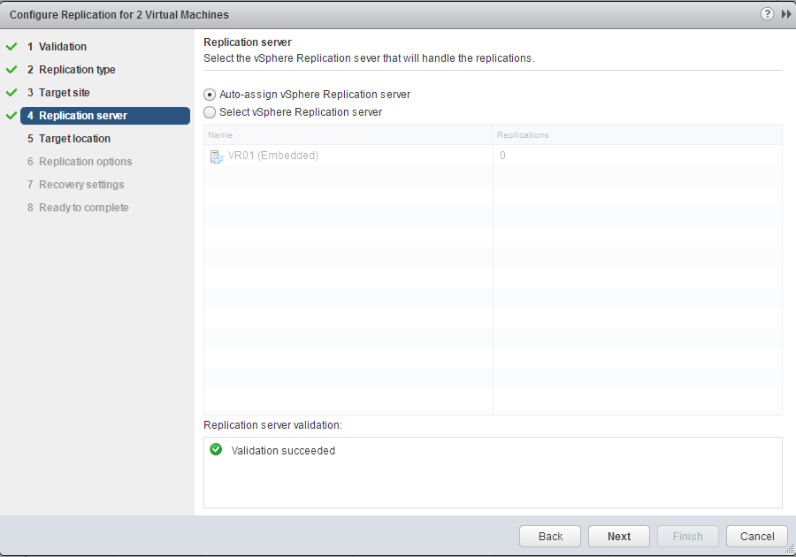
Task: Go to step 1 Validation
Action: (x=62, y=47)
